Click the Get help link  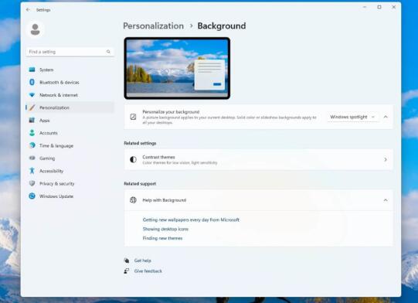click(143, 260)
